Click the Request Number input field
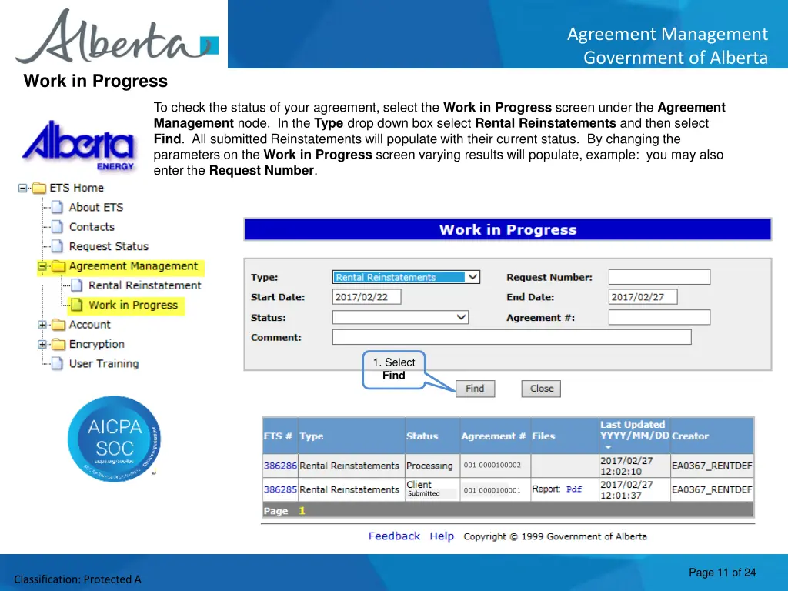This screenshot has width=788, height=591. [x=659, y=277]
